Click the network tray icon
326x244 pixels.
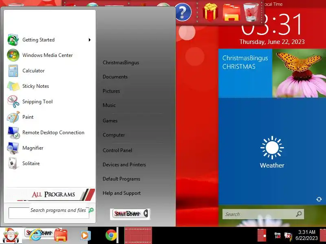(278, 235)
